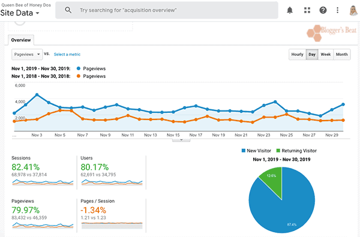Click the Select a metric link
Image resolution: width=360 pixels, height=237 pixels.
(67, 55)
